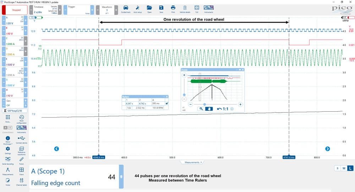Click the zoom info icon beside 1:1
The height and width of the screenshot is (192, 355).
tap(232, 109)
